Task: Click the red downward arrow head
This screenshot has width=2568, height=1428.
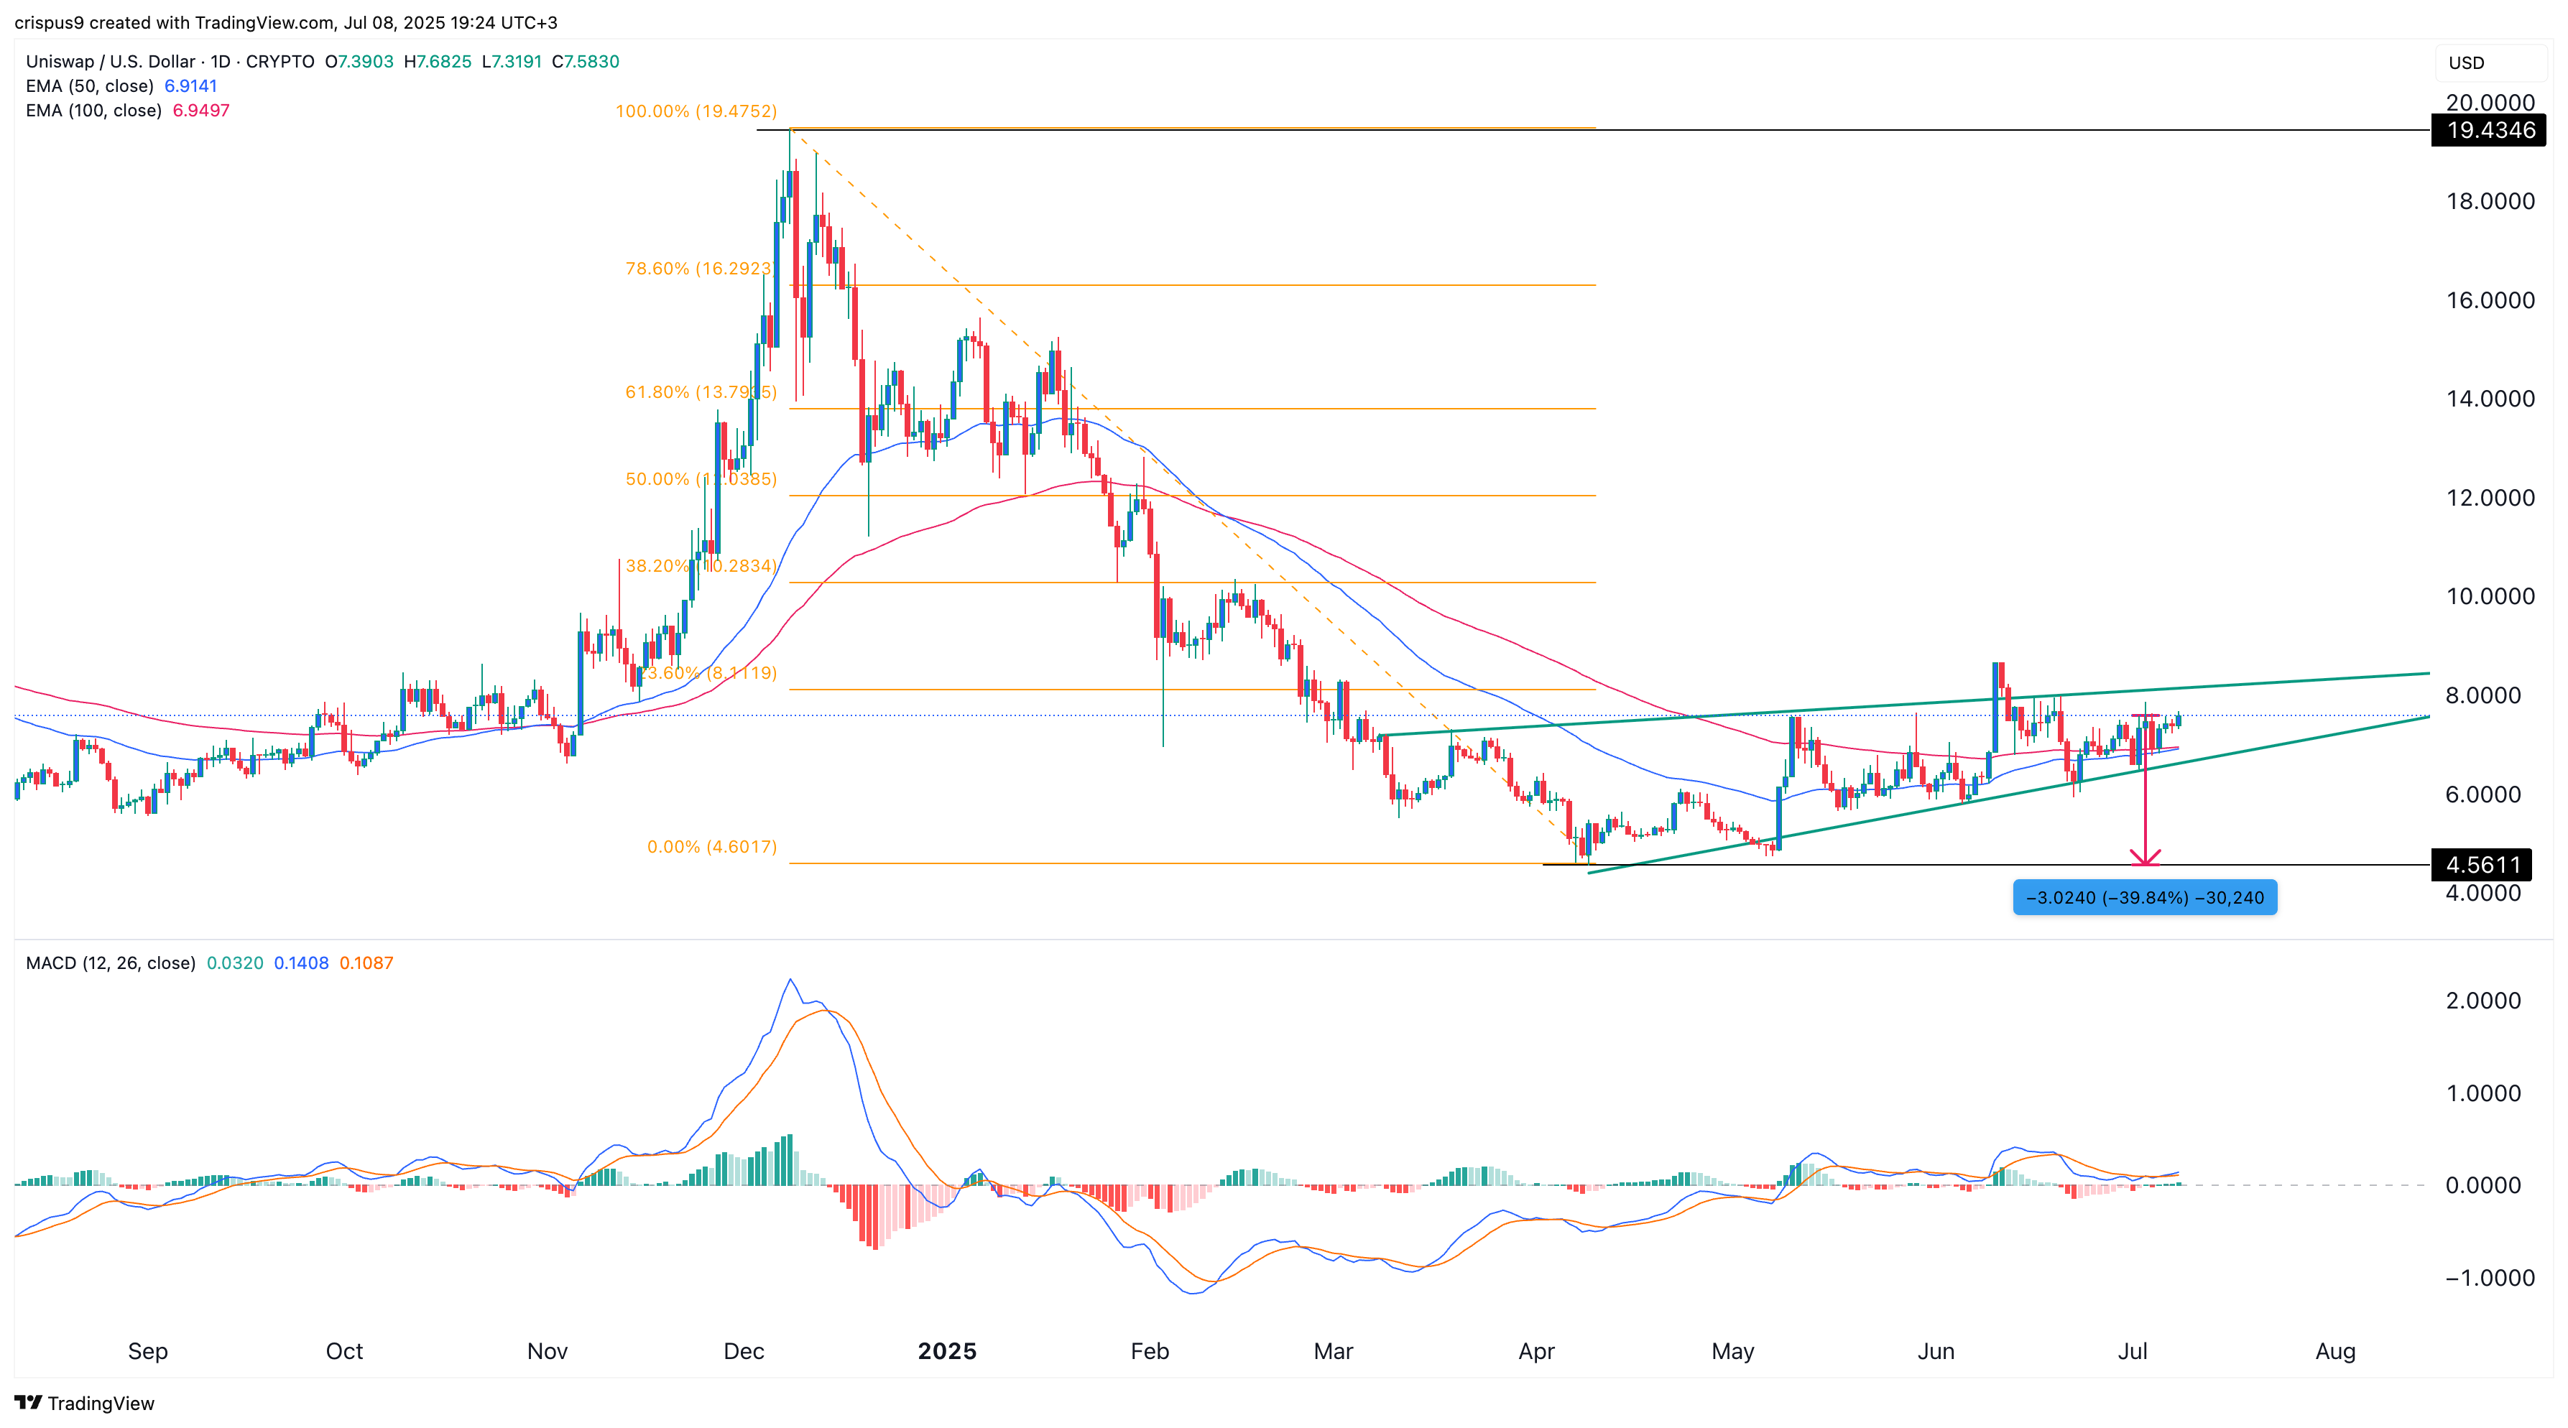Action: coord(2146,857)
